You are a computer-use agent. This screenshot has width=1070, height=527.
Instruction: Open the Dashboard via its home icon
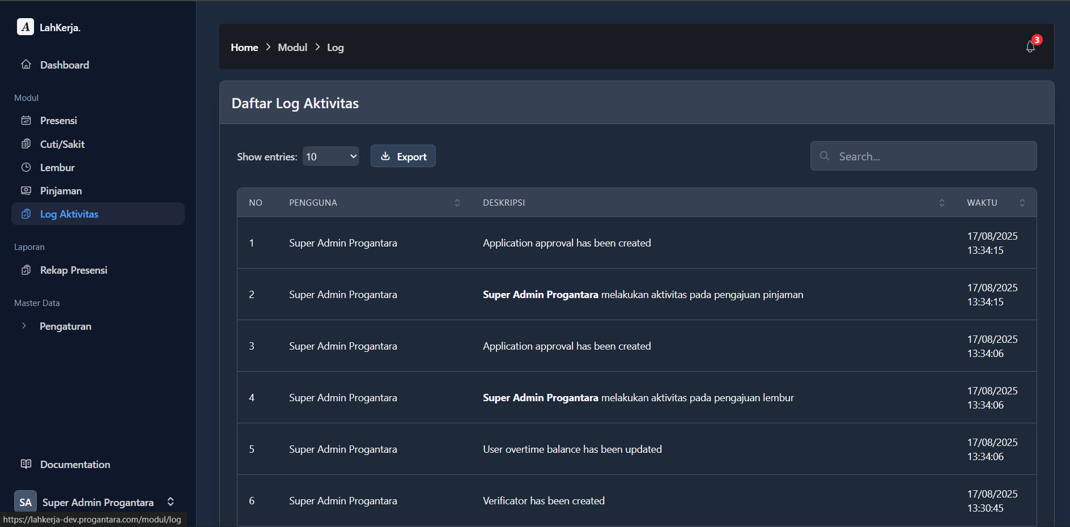tap(26, 65)
